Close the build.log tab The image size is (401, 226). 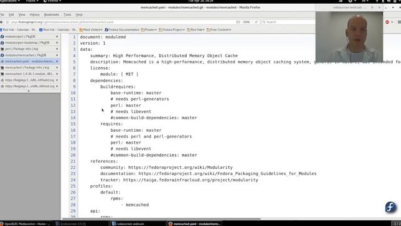(x=57, y=80)
